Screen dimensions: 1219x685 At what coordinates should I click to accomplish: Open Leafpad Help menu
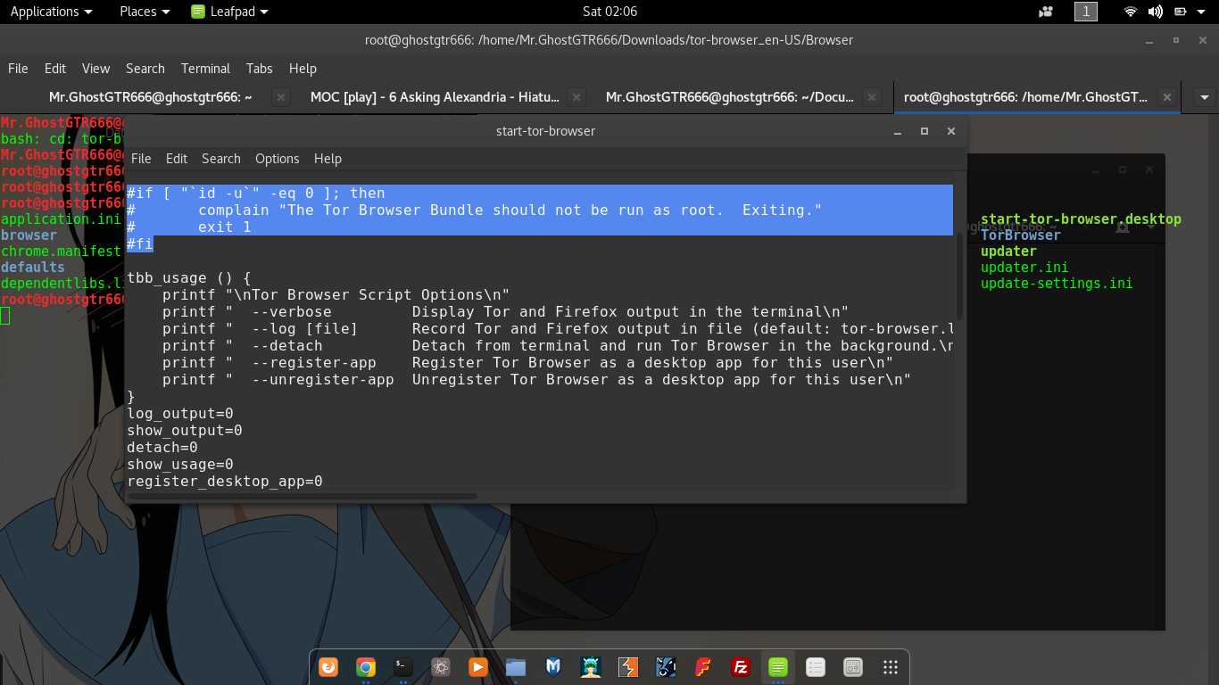coord(328,159)
